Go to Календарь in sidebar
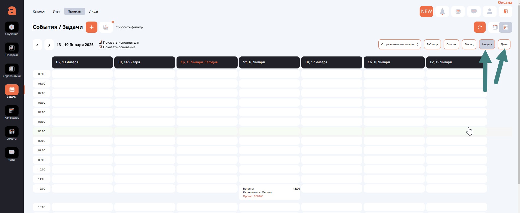The image size is (520, 213). point(12,111)
